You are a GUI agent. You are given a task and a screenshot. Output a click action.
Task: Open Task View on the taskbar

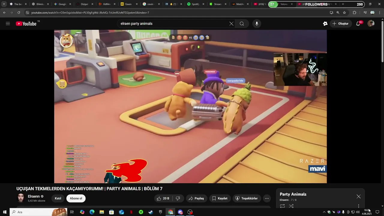click(x=72, y=212)
